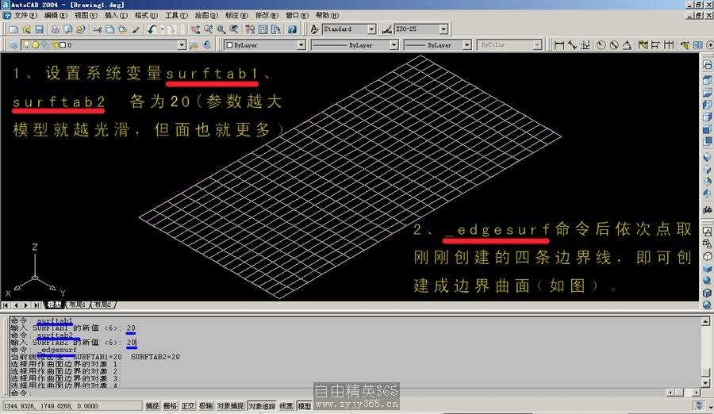Click the 线宽 (Lineweight) status button
Image resolution: width=714 pixels, height=414 pixels.
(286, 406)
